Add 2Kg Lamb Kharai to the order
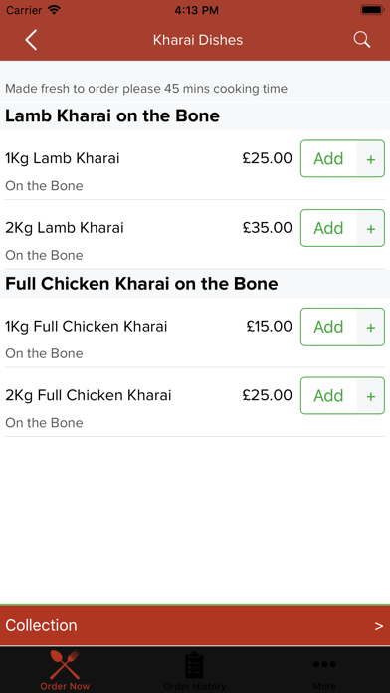This screenshot has height=693, width=390. tap(328, 228)
